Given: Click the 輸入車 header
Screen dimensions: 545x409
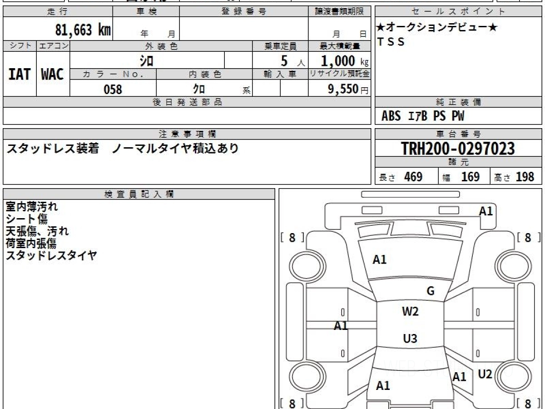Looking at the screenshot, I should (280, 75).
